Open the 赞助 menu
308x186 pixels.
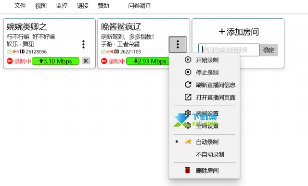pos(103,6)
